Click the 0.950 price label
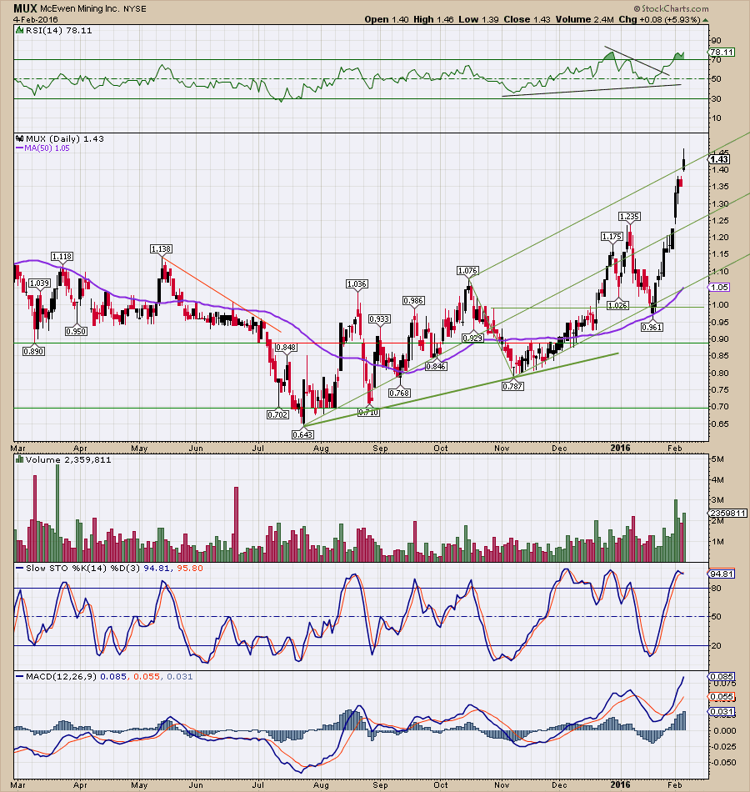750x792 pixels. click(x=77, y=331)
